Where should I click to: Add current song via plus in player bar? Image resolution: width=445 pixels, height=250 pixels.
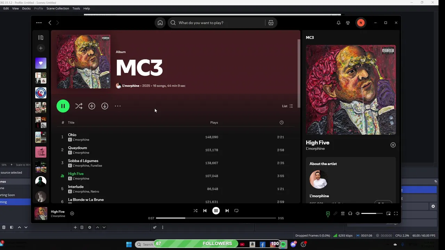tap(72, 213)
